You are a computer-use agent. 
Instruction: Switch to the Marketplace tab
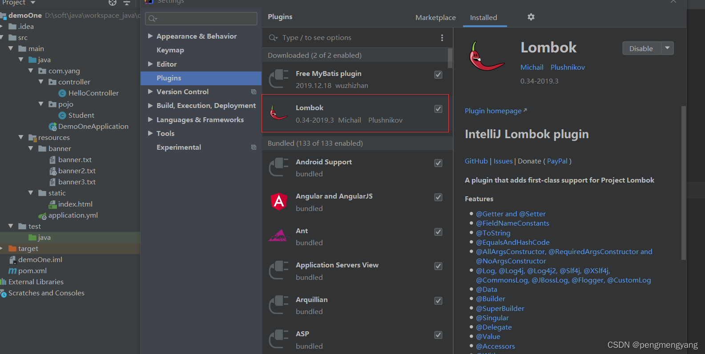(435, 18)
